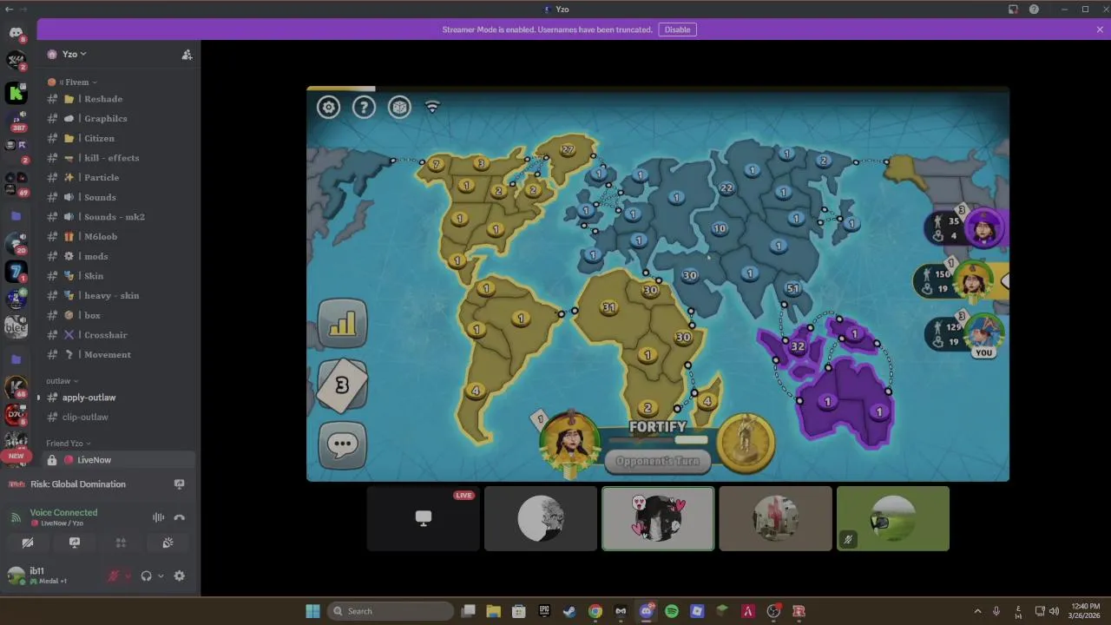Click the game connection wifi icon
Image resolution: width=1111 pixels, height=625 pixels.
432,107
